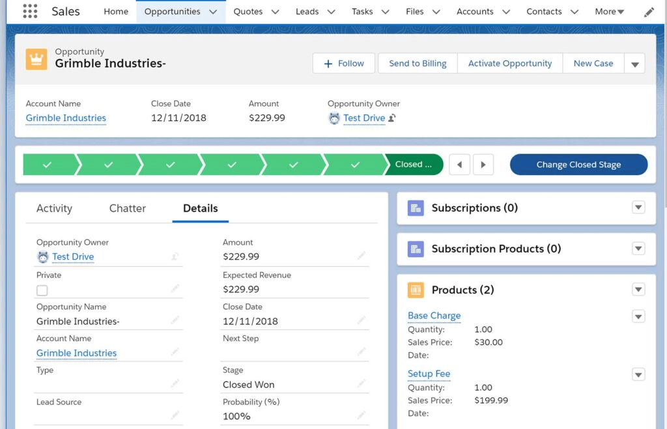Click the orange Products related list icon
667x429 pixels.
415,290
